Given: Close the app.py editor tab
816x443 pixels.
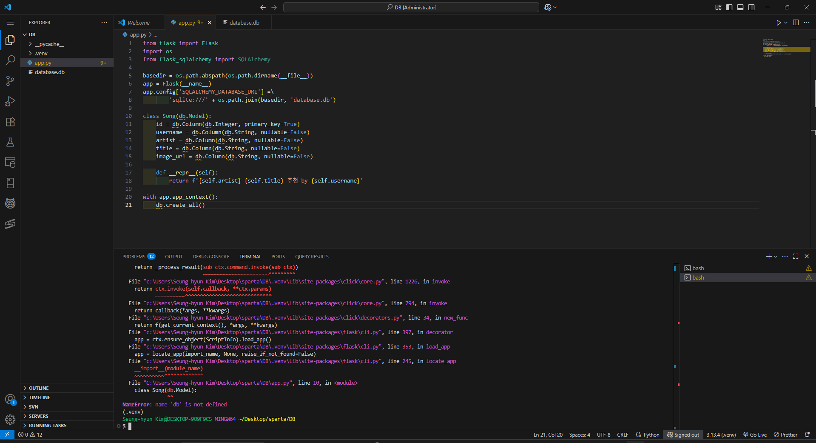Looking at the screenshot, I should tap(210, 23).
